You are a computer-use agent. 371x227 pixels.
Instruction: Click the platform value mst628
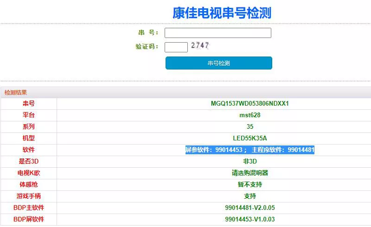tap(249, 115)
